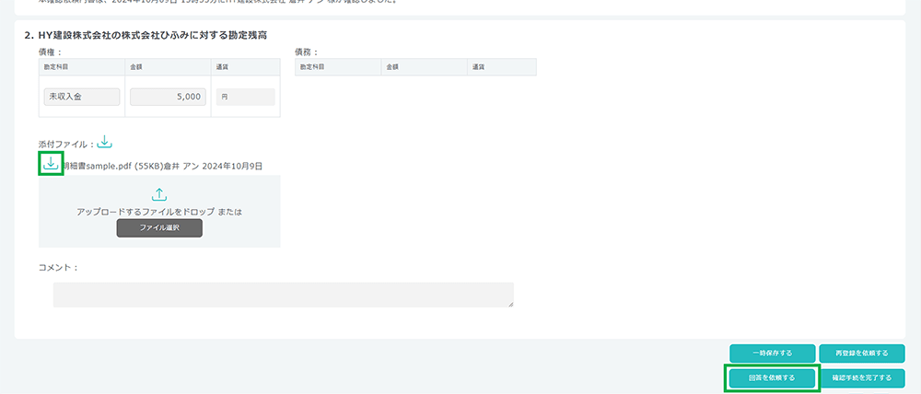Click the ファイル選択 button

159,227
